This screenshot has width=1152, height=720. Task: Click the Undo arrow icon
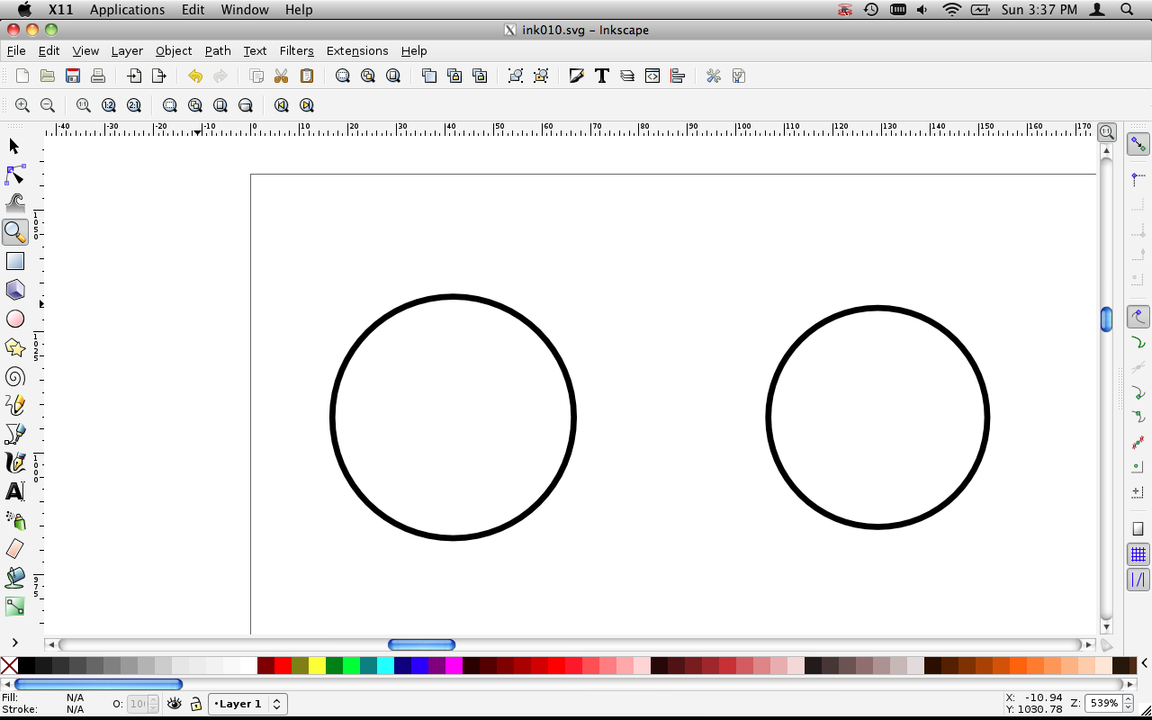pyautogui.click(x=195, y=76)
